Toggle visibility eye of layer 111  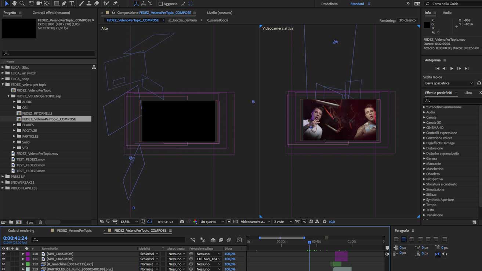pos(4,259)
